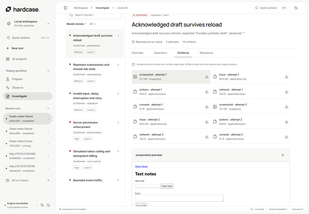Click the Note title input in preview

click(x=148, y=186)
